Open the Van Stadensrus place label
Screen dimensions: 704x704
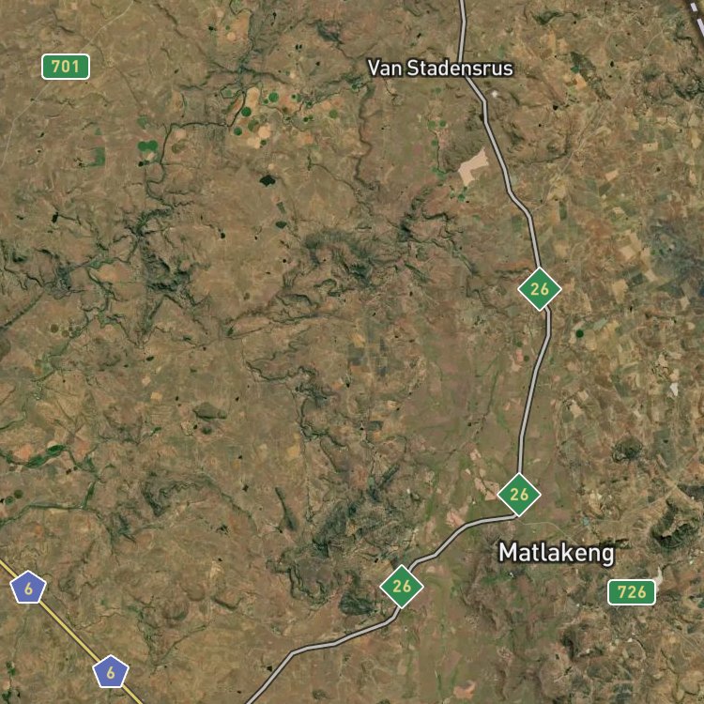(440, 69)
